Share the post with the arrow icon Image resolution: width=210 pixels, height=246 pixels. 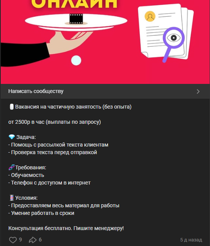click(33, 240)
